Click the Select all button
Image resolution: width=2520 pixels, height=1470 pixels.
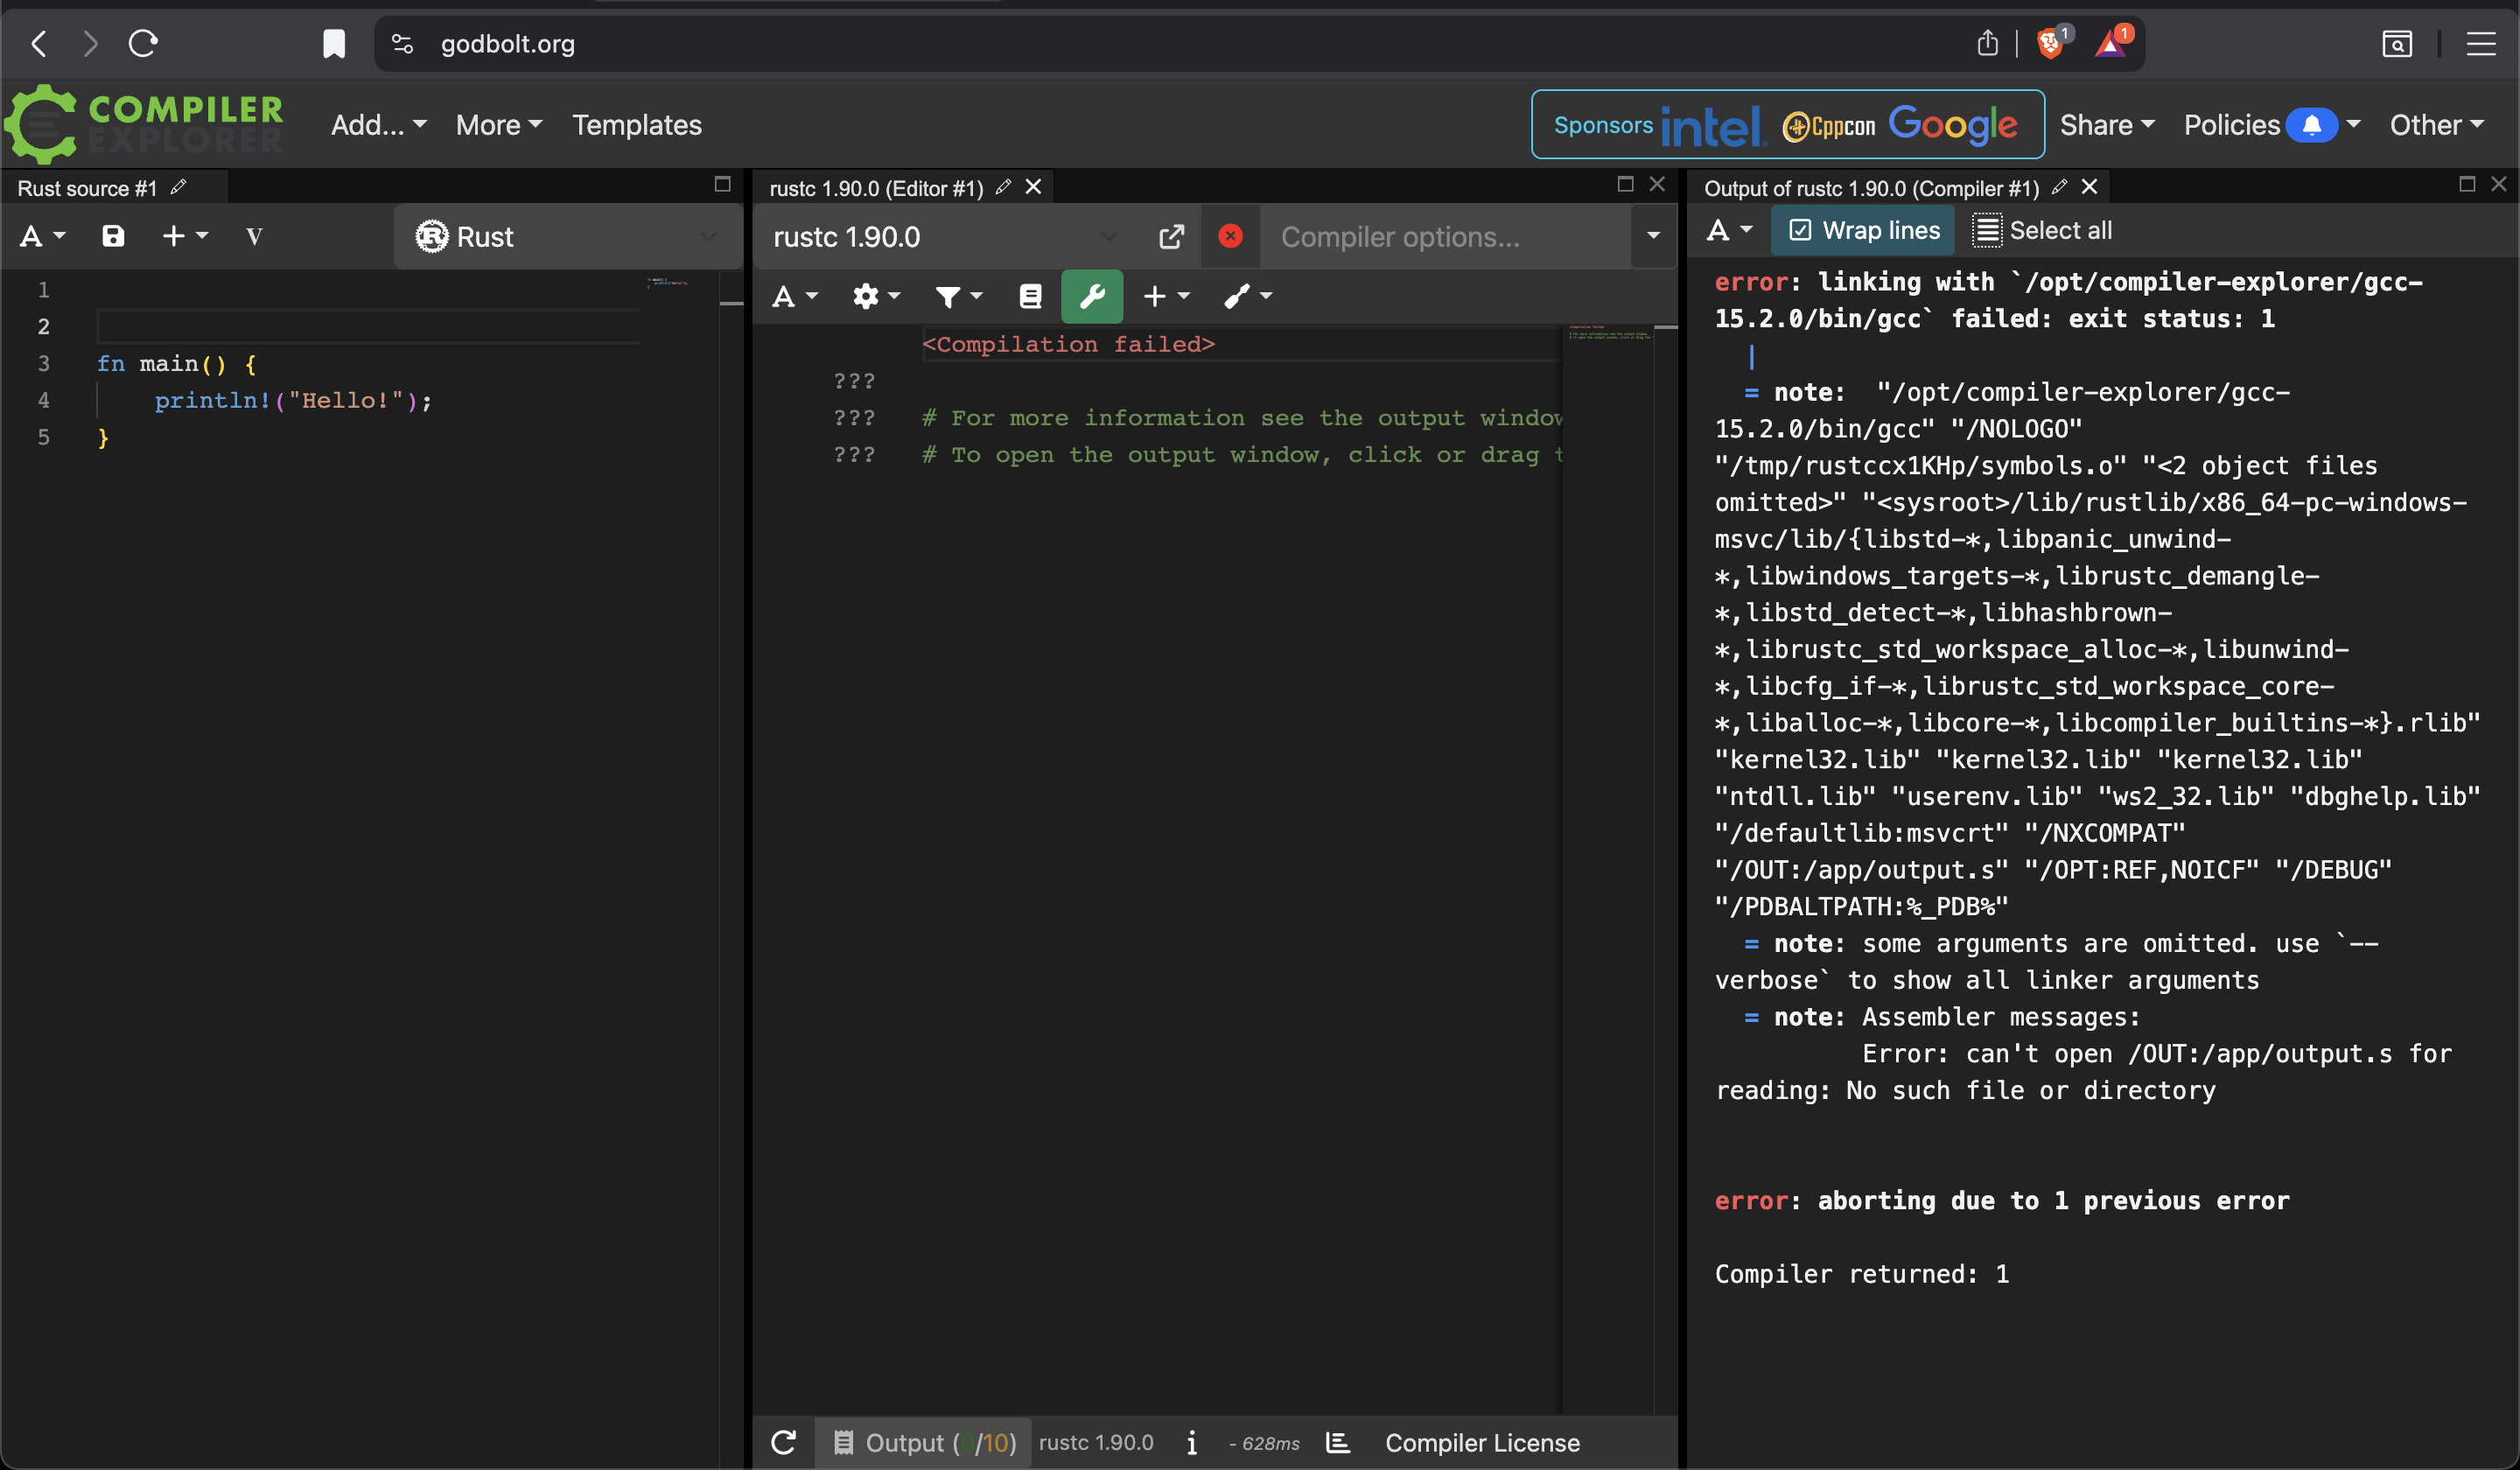point(2042,231)
